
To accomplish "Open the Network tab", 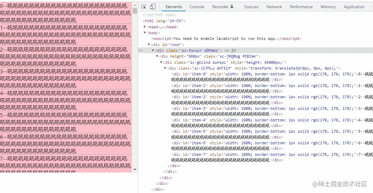I will (x=274, y=7).
